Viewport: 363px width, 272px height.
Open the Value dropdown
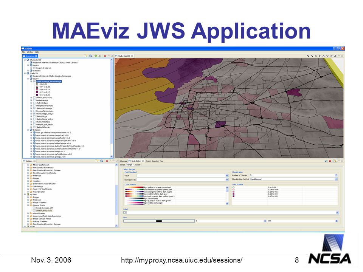click(x=227, y=176)
